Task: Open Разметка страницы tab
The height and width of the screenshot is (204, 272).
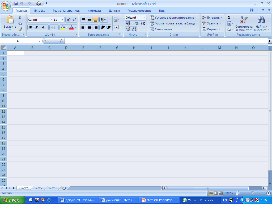Action: (x=66, y=11)
